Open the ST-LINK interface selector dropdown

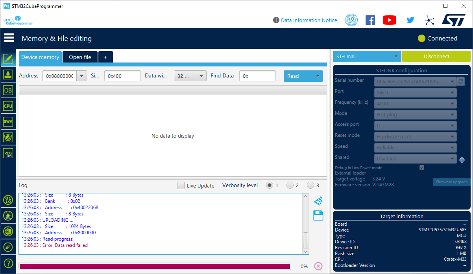point(366,56)
